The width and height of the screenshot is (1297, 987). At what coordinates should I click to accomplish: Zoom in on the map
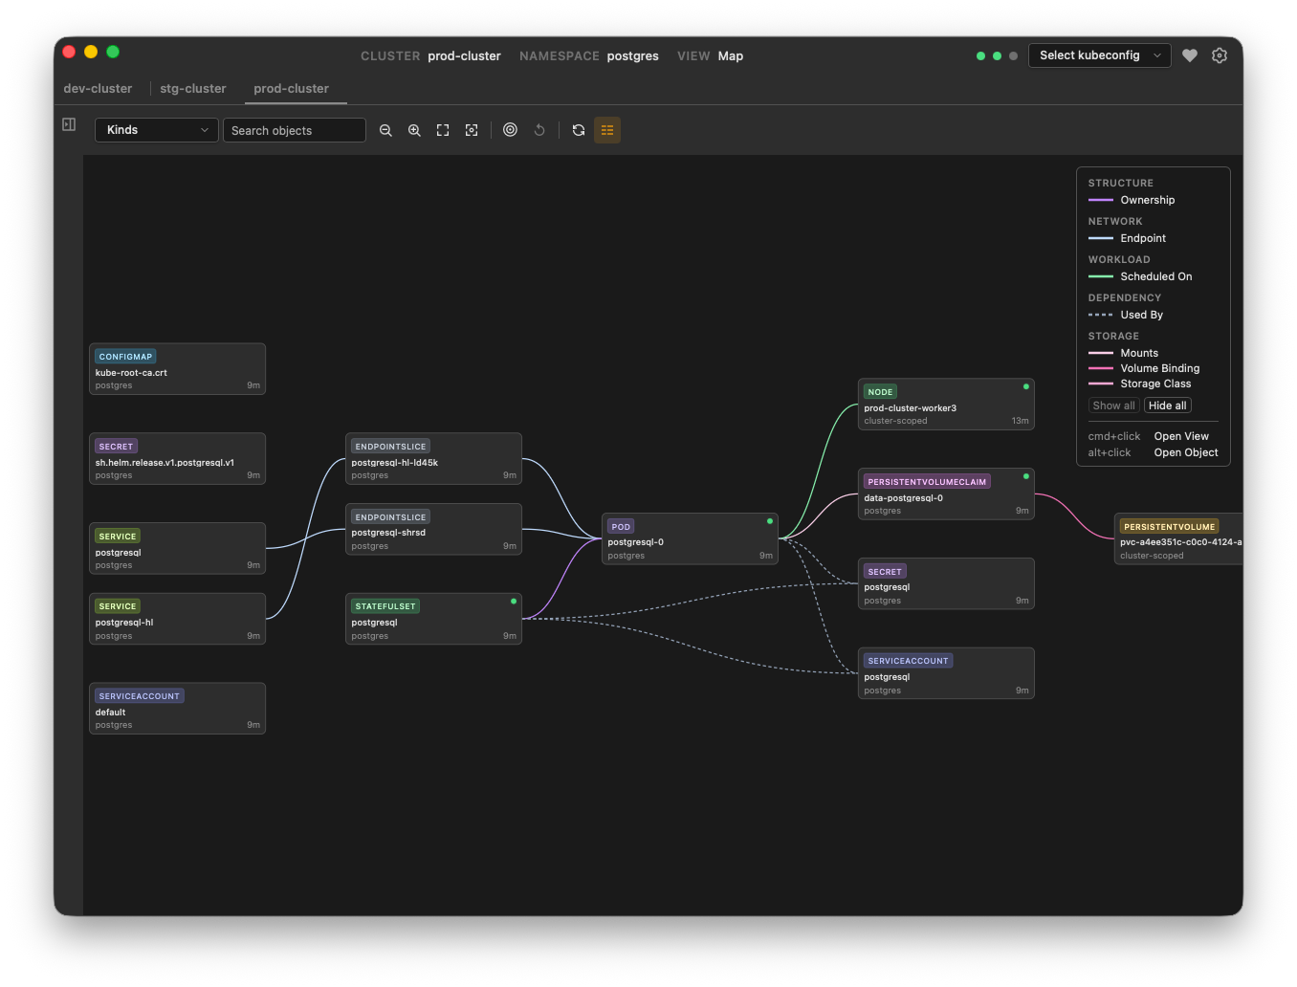(414, 130)
